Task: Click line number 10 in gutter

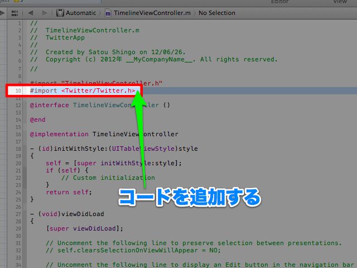Action: [x=18, y=90]
